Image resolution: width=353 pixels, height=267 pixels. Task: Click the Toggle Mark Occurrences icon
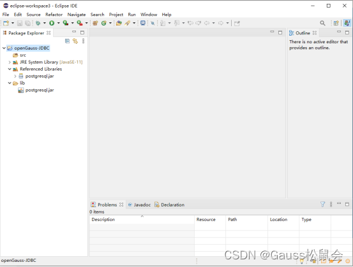pyautogui.click(x=153, y=23)
